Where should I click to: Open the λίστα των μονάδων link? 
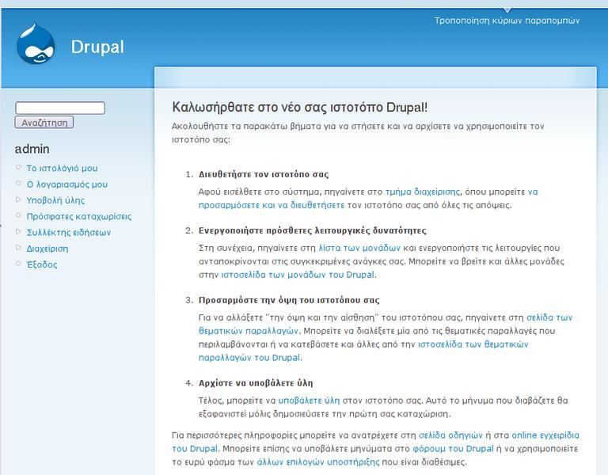tap(359, 248)
